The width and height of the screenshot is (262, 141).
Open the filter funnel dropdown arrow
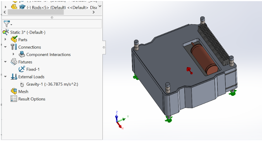click(11, 25)
